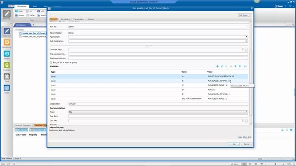
Task: Select variable row named B
Action: [149, 81]
